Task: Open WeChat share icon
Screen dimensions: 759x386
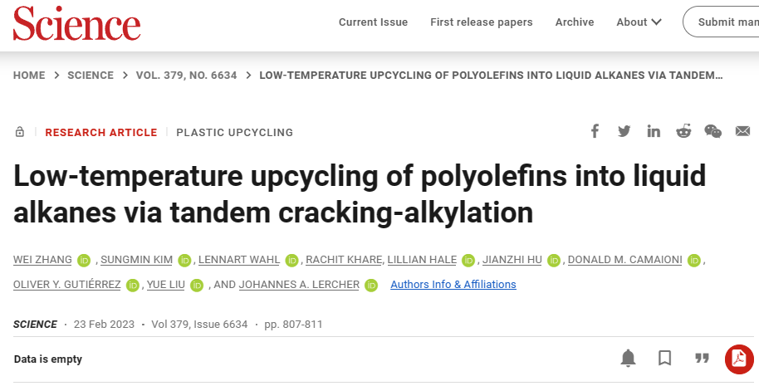Action: [713, 131]
